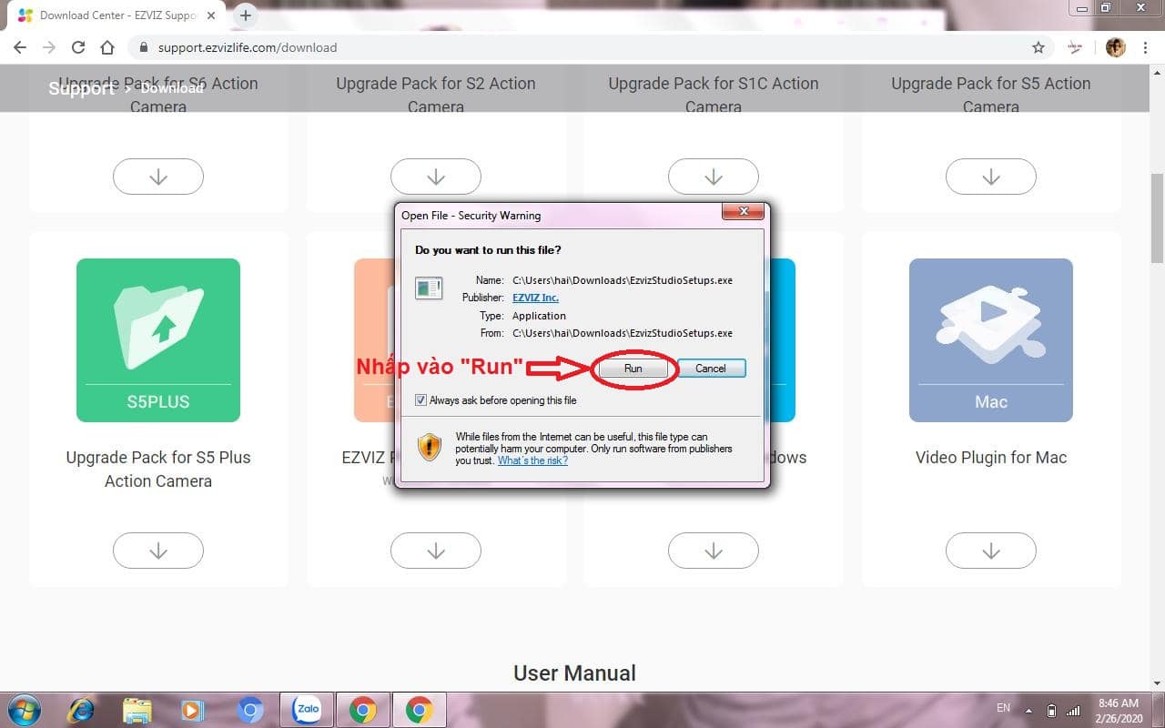Image resolution: width=1165 pixels, height=728 pixels.
Task: Click the Video Plugin for Mac title
Action: tap(991, 458)
